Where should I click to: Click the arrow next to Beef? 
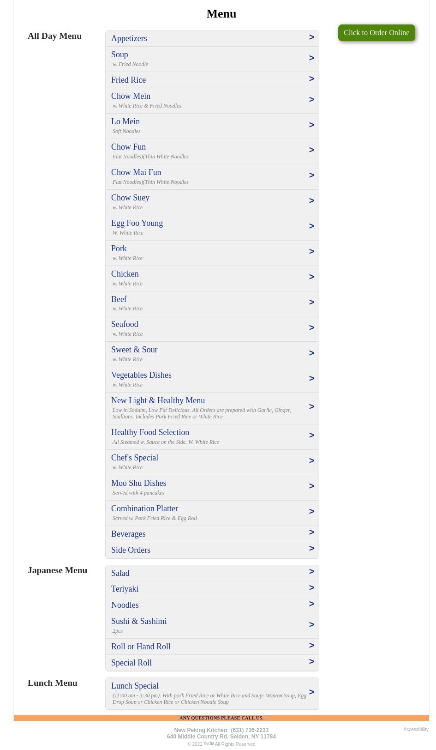tap(311, 302)
